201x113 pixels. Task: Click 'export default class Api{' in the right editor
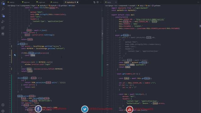(123, 15)
